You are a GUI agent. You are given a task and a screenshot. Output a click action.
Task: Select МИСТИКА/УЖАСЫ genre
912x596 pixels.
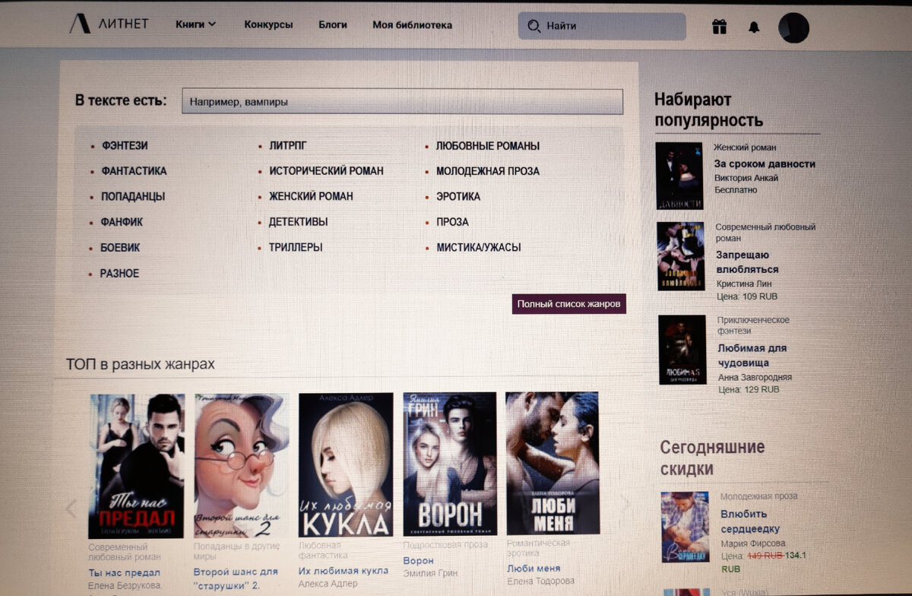point(479,247)
